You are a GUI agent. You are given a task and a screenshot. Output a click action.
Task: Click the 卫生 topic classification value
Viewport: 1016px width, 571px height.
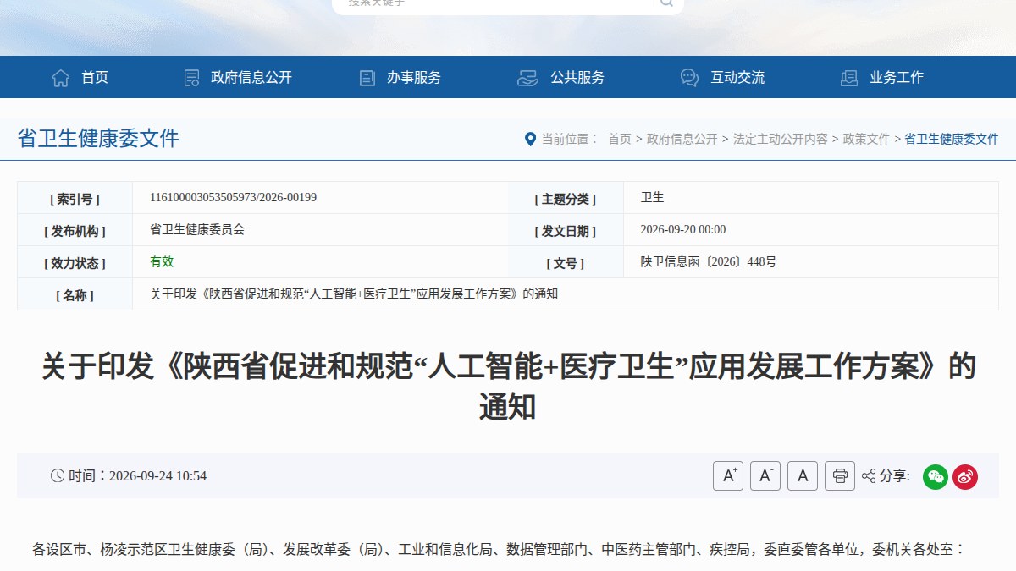pyautogui.click(x=653, y=198)
